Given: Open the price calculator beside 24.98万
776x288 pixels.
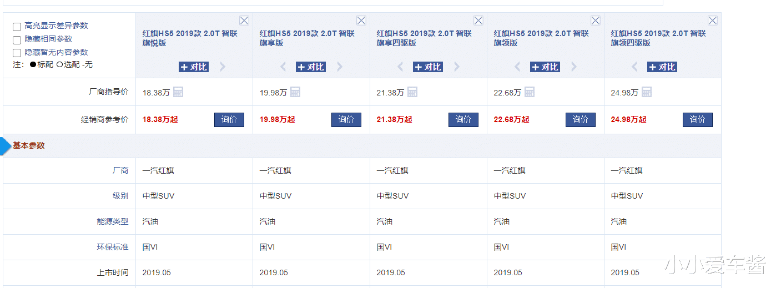Looking at the screenshot, I should (647, 92).
